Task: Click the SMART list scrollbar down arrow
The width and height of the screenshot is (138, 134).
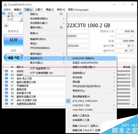Action: click(x=133, y=104)
